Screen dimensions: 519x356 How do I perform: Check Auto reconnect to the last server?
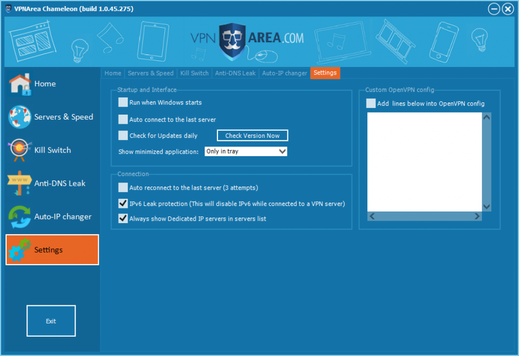[123, 188]
